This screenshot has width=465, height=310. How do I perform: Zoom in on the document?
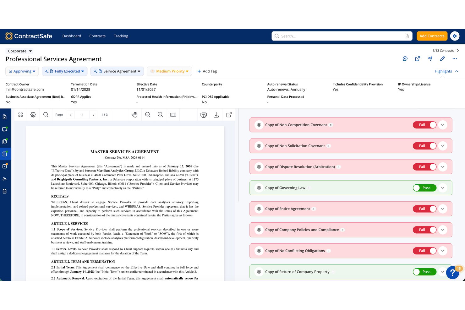click(160, 115)
